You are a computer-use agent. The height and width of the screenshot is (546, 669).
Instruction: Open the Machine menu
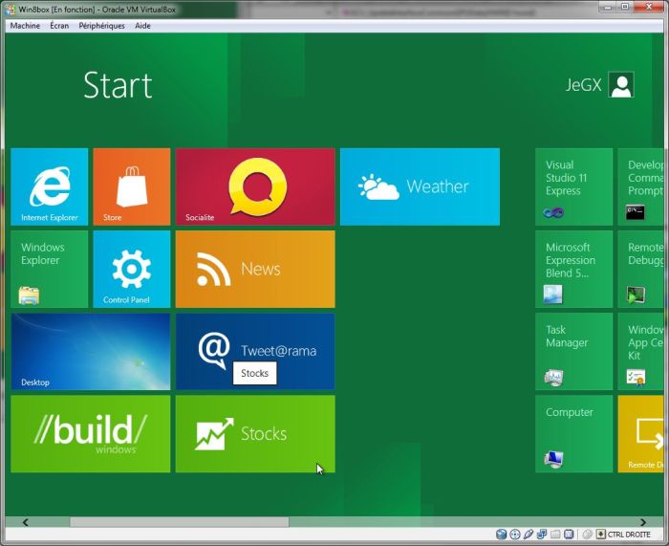(x=25, y=26)
